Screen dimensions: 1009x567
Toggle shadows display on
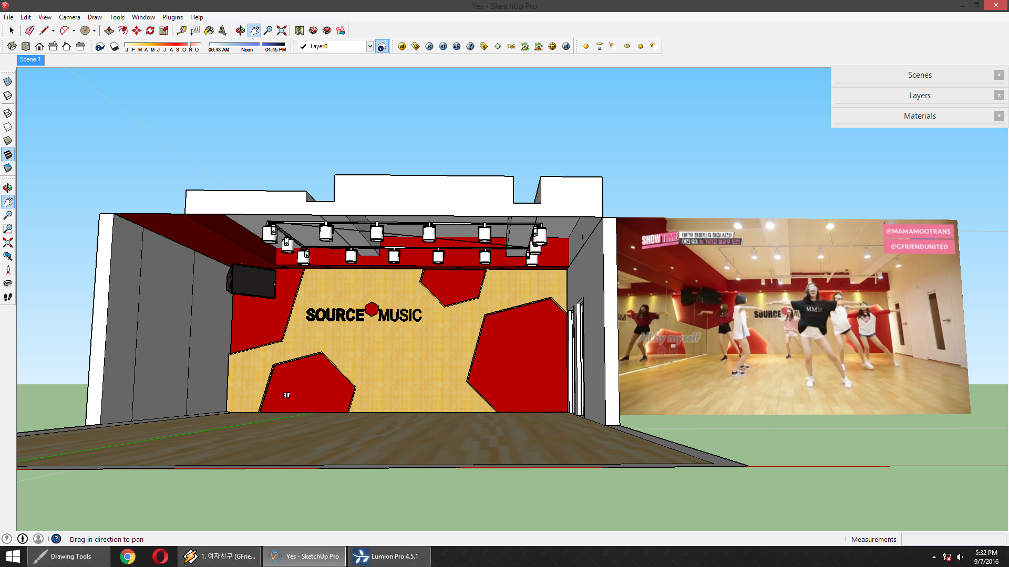(115, 46)
